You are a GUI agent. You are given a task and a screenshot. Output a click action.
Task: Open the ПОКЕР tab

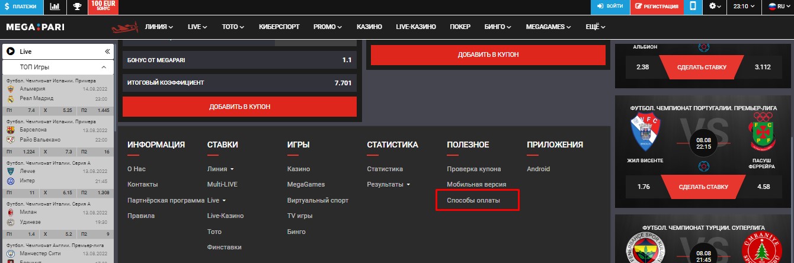tap(460, 27)
